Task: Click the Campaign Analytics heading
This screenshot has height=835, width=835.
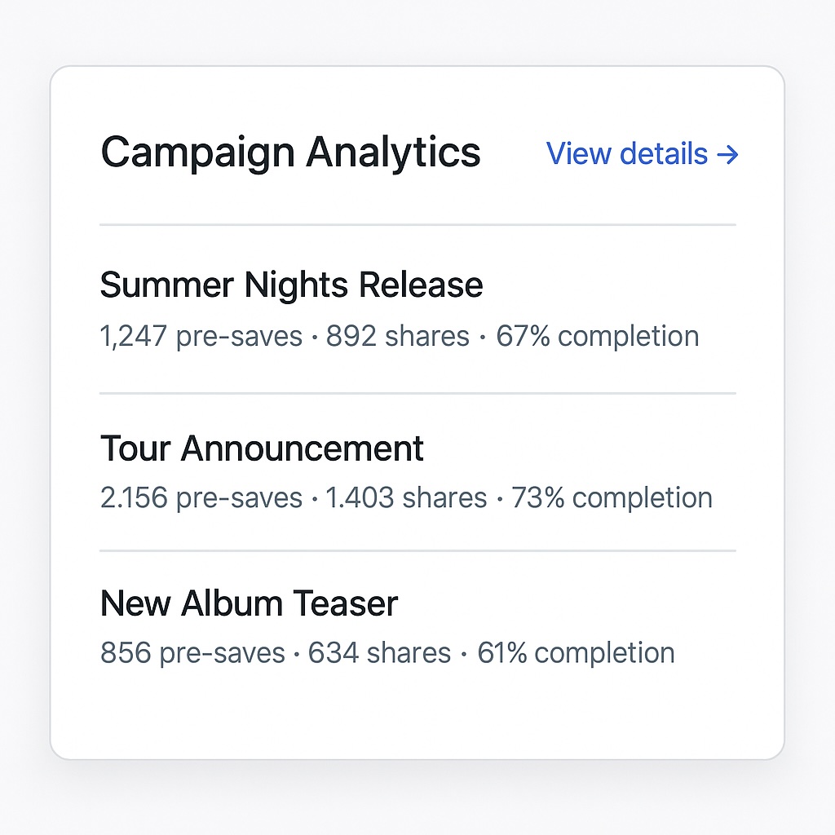Action: coord(291,152)
